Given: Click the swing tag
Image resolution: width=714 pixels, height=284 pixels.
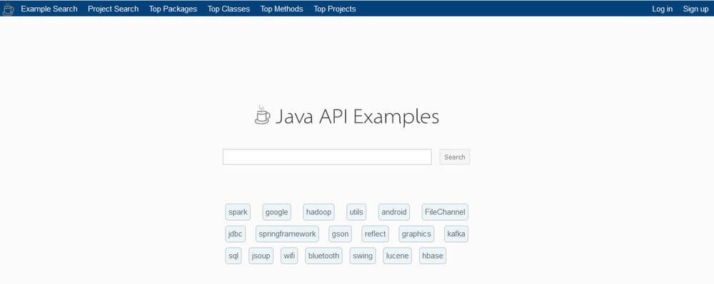Looking at the screenshot, I should click(363, 256).
